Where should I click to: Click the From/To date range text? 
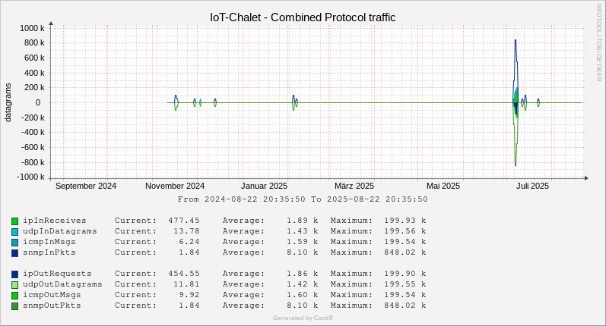[303, 199]
